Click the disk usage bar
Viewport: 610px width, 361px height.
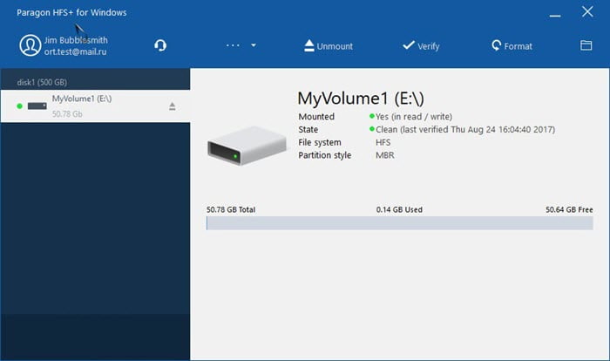coord(399,223)
